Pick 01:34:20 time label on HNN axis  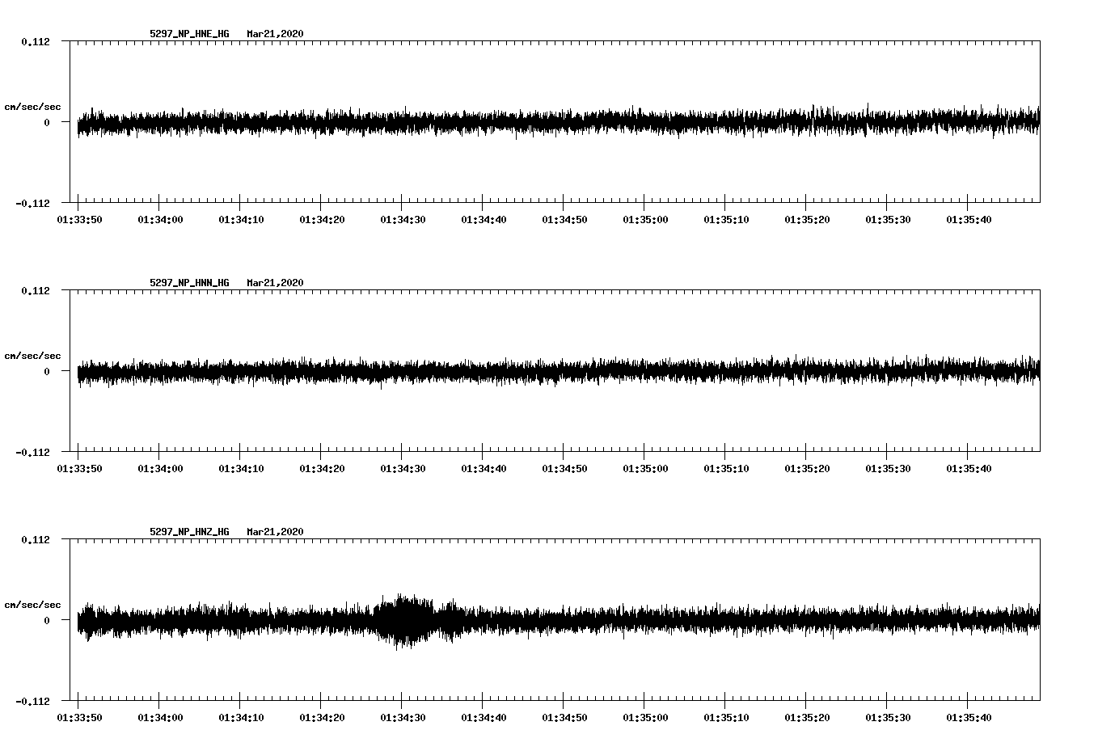point(322,469)
